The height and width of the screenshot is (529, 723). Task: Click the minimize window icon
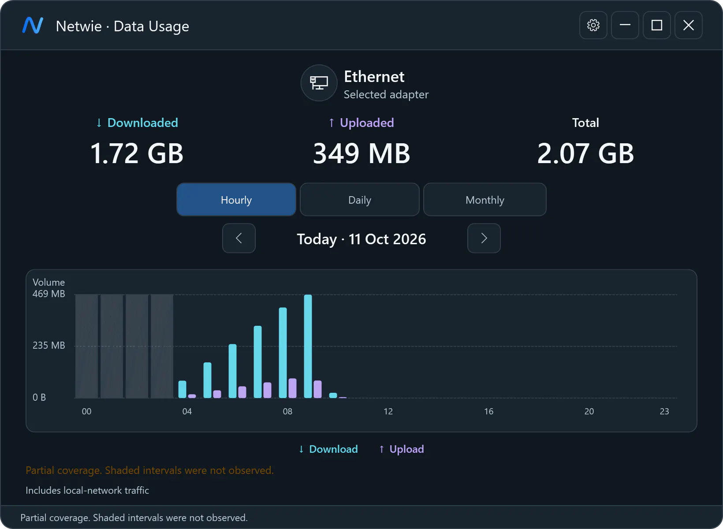point(625,25)
